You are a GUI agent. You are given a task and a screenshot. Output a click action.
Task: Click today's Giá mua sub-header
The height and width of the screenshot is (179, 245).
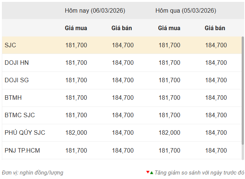76,28
